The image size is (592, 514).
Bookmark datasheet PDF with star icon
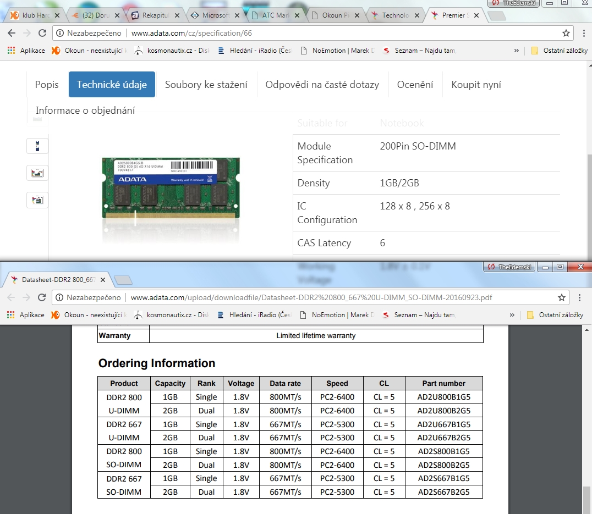[562, 297]
